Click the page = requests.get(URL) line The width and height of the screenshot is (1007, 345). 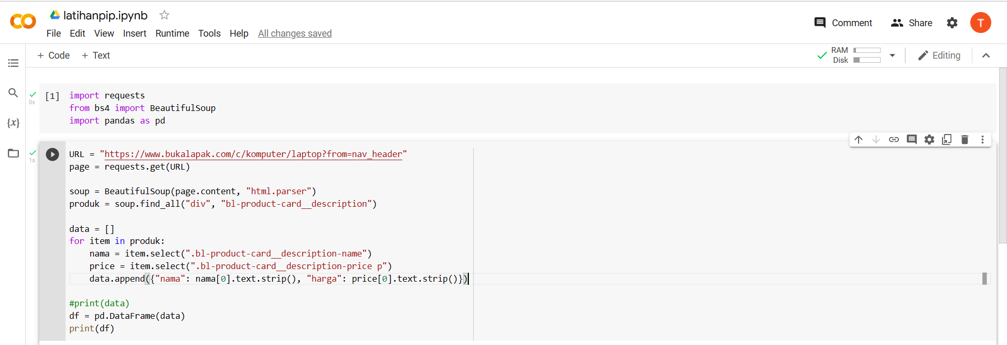click(130, 167)
